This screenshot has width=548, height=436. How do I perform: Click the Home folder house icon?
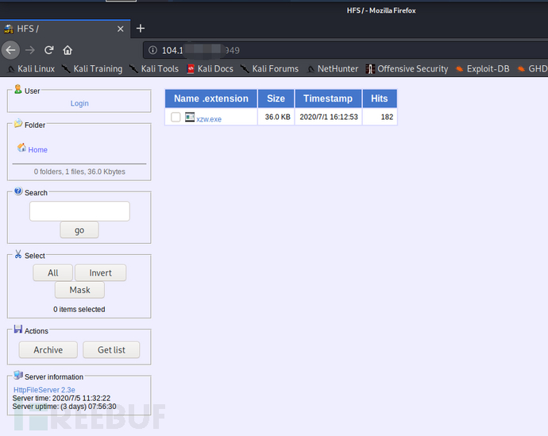[x=21, y=148]
